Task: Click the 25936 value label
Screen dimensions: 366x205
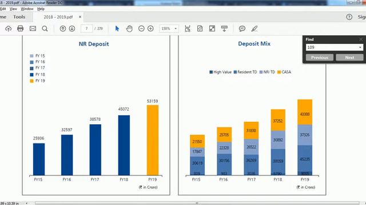Action: coord(38,138)
